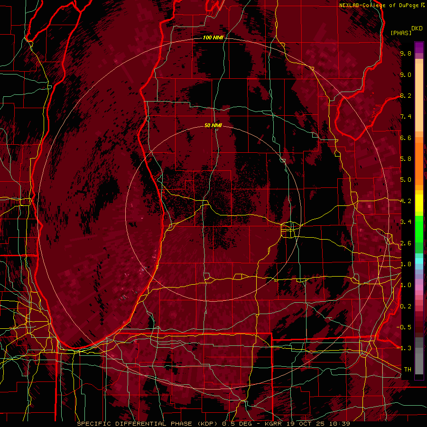Screen dimensions: 427x427
Task: Click the 3.4 scale value
Action: [x=406, y=222]
